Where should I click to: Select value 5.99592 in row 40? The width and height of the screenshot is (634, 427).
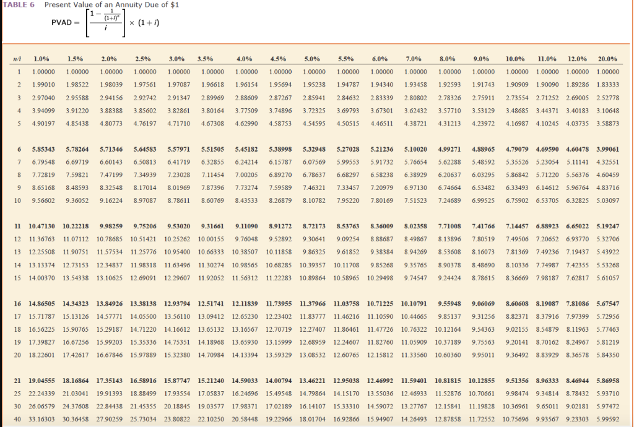(608, 420)
